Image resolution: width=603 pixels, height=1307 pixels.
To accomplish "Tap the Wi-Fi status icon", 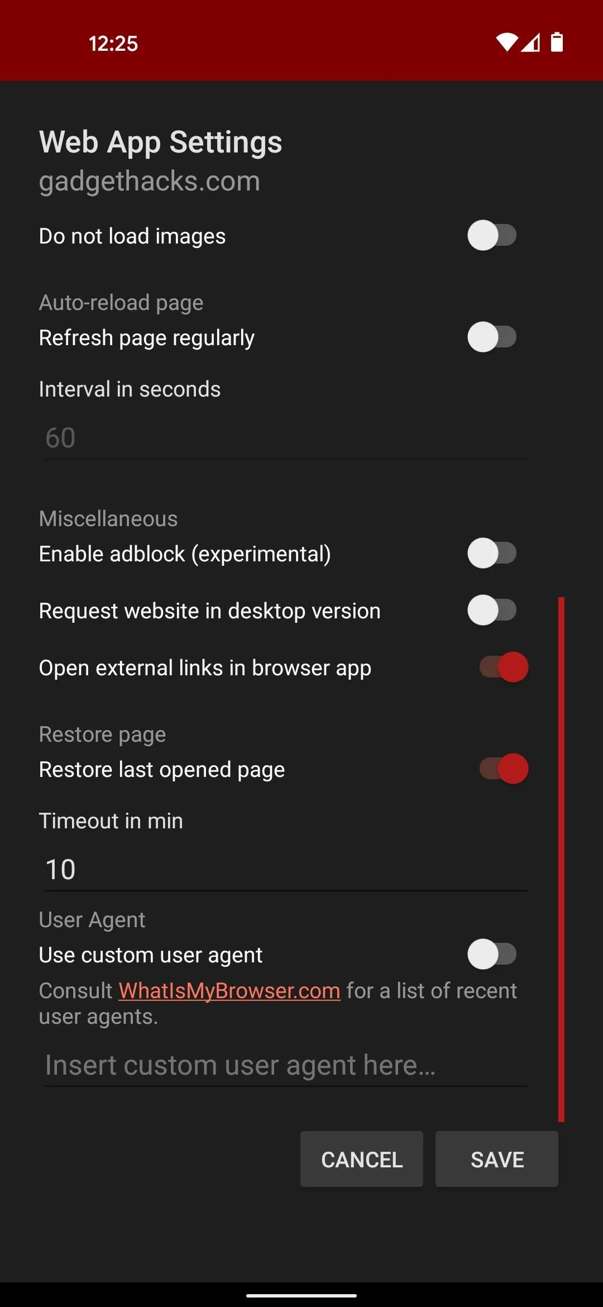I will click(x=507, y=42).
